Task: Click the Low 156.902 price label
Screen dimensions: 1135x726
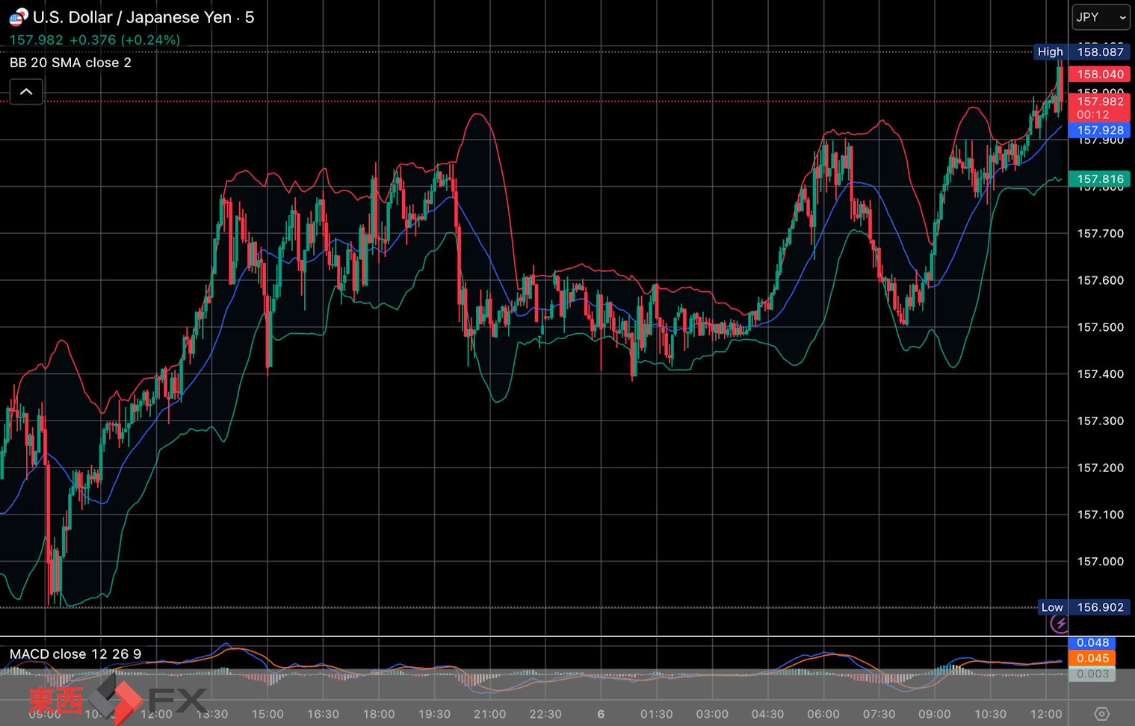Action: coord(1082,607)
